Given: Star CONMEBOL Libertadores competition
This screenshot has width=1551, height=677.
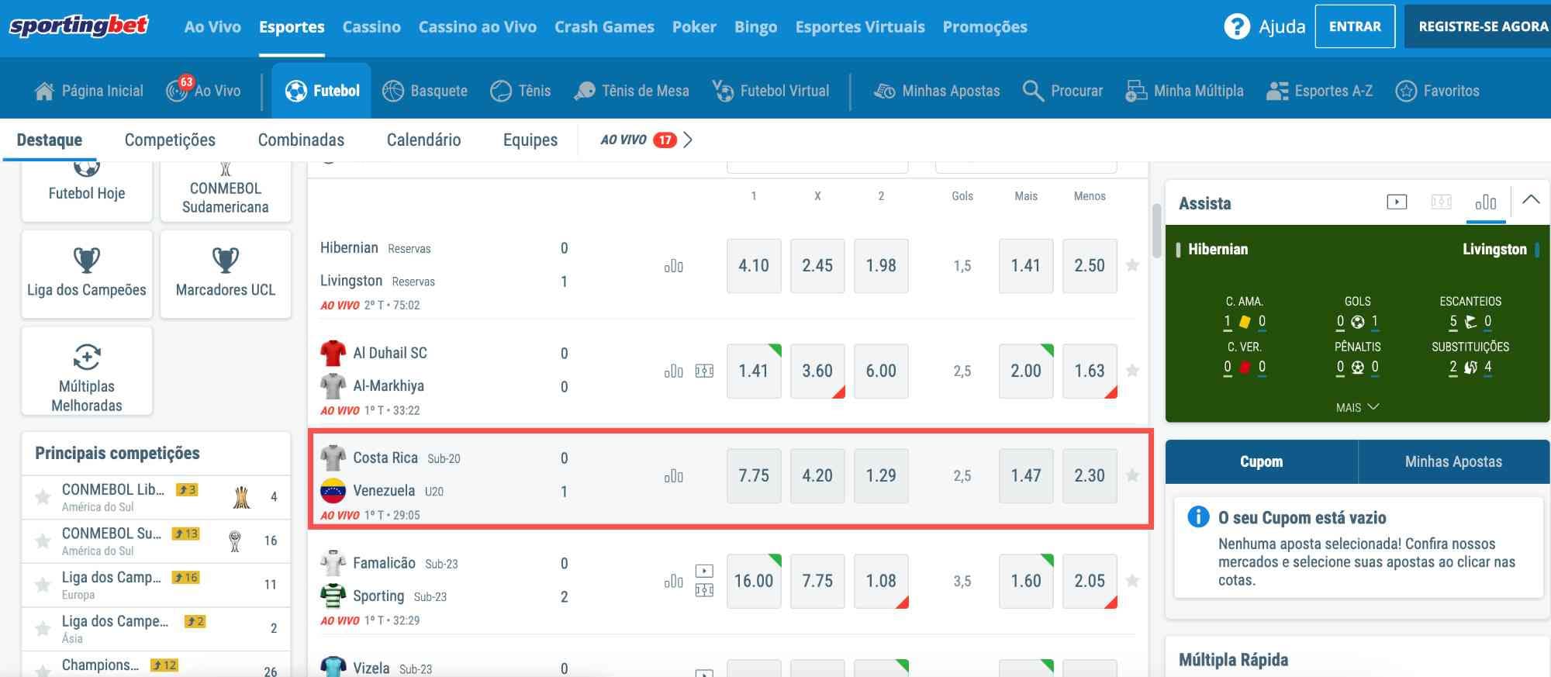Looking at the screenshot, I should coord(43,497).
